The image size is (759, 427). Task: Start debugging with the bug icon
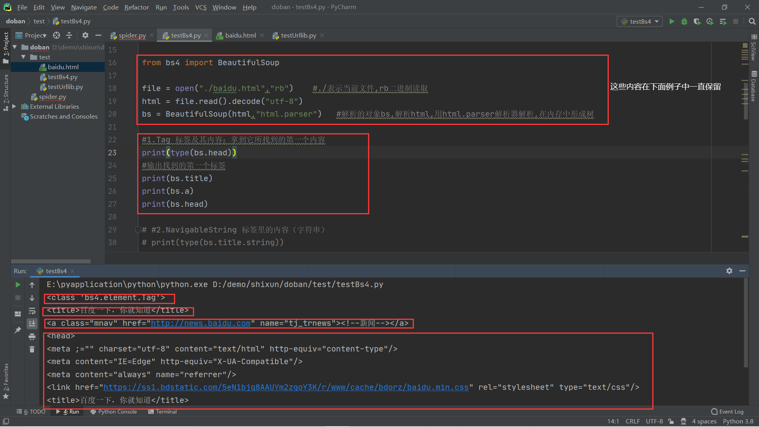pyautogui.click(x=684, y=21)
